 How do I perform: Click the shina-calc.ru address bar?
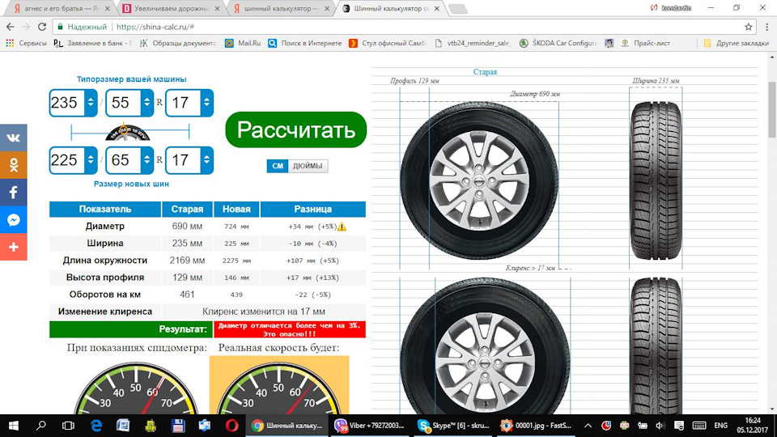click(405, 27)
